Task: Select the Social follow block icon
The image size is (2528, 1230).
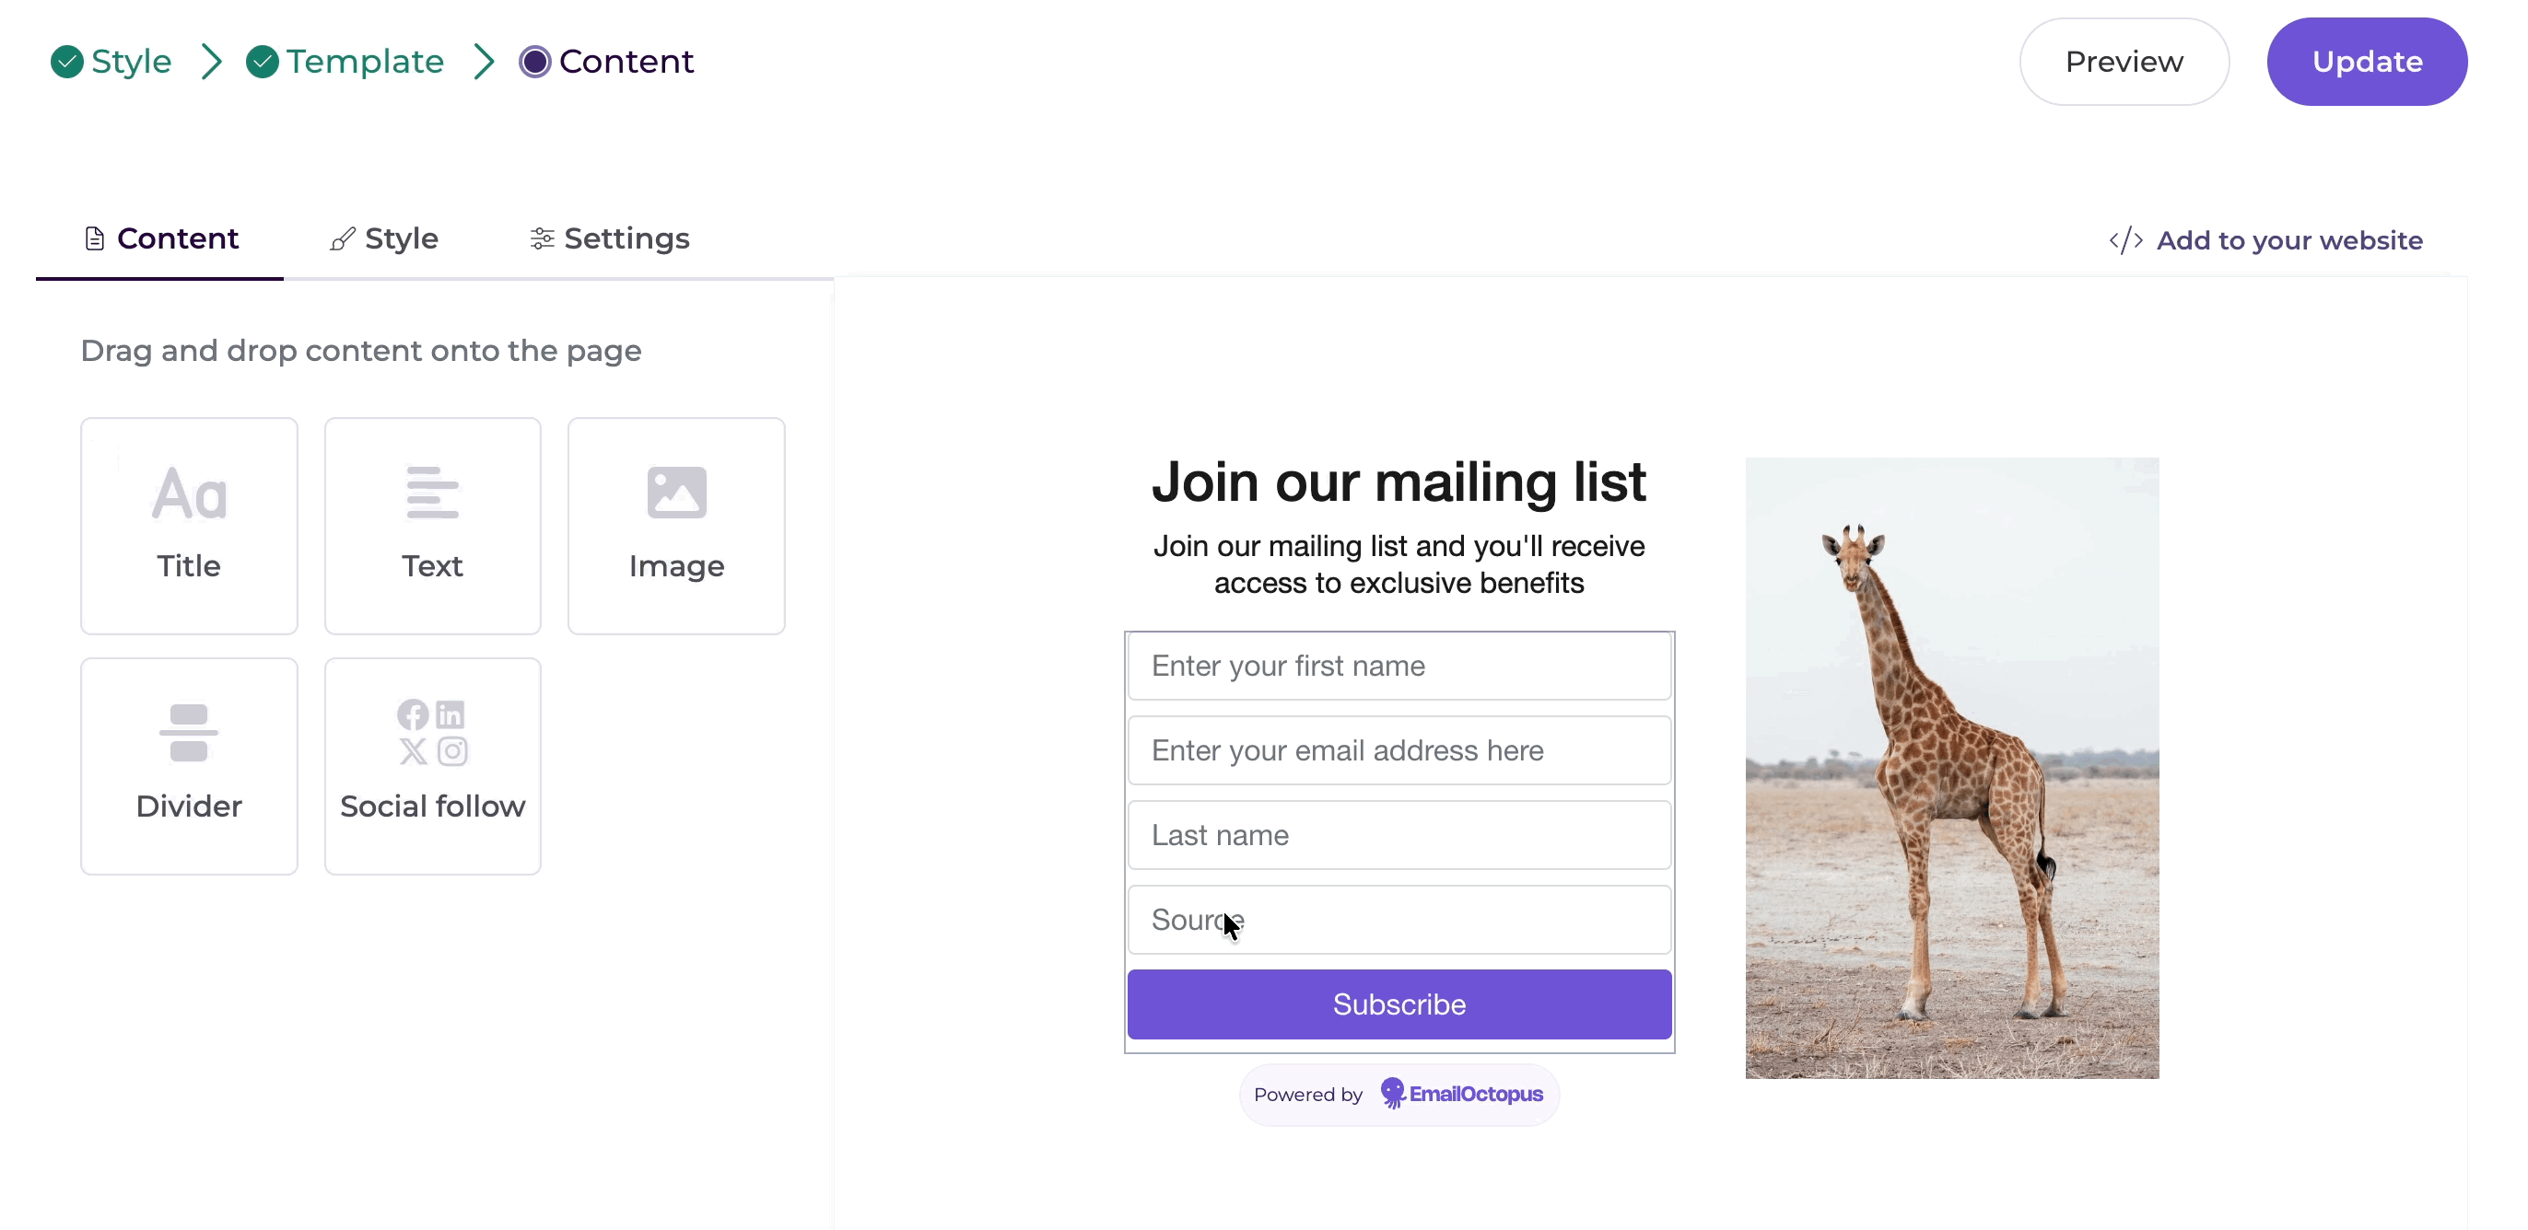Action: [x=433, y=733]
